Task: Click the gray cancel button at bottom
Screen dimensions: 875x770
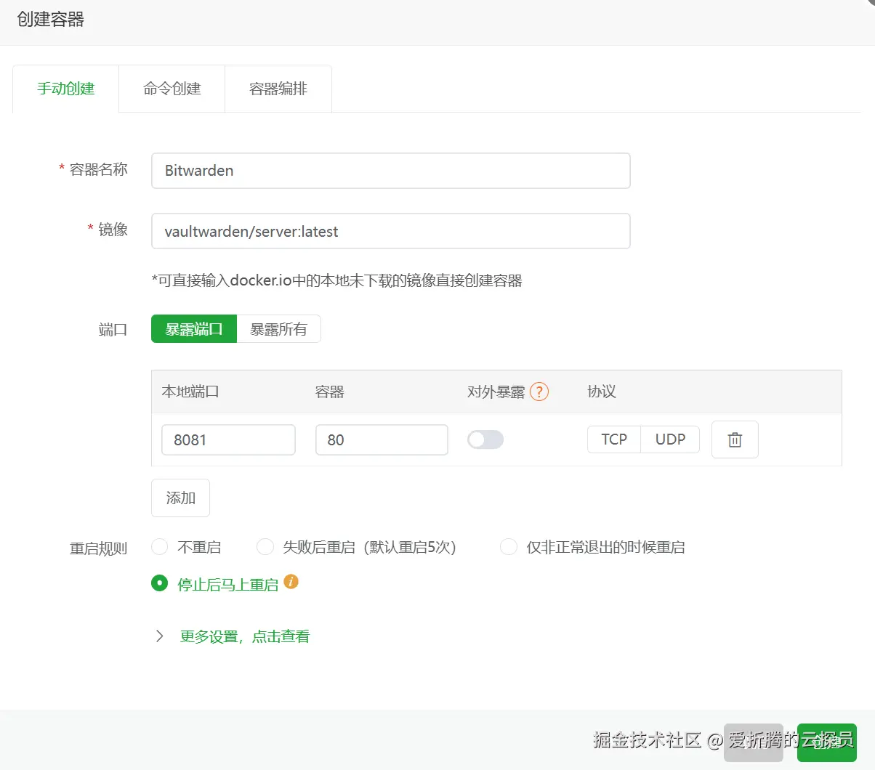Action: [754, 742]
